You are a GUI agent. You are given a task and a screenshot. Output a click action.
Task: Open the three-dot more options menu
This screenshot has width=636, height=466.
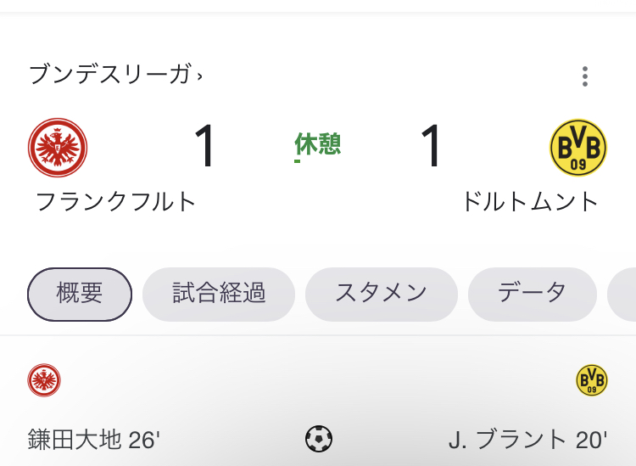tap(584, 76)
